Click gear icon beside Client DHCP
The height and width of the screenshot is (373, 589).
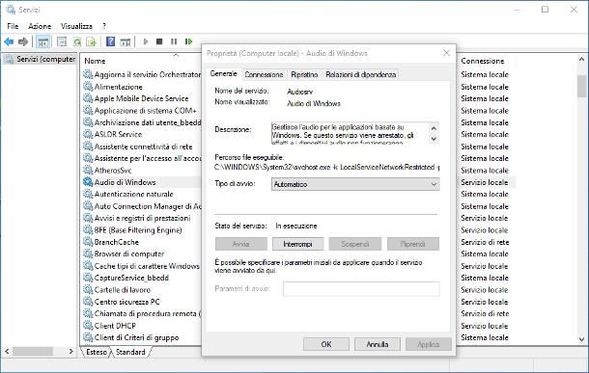pos(88,326)
